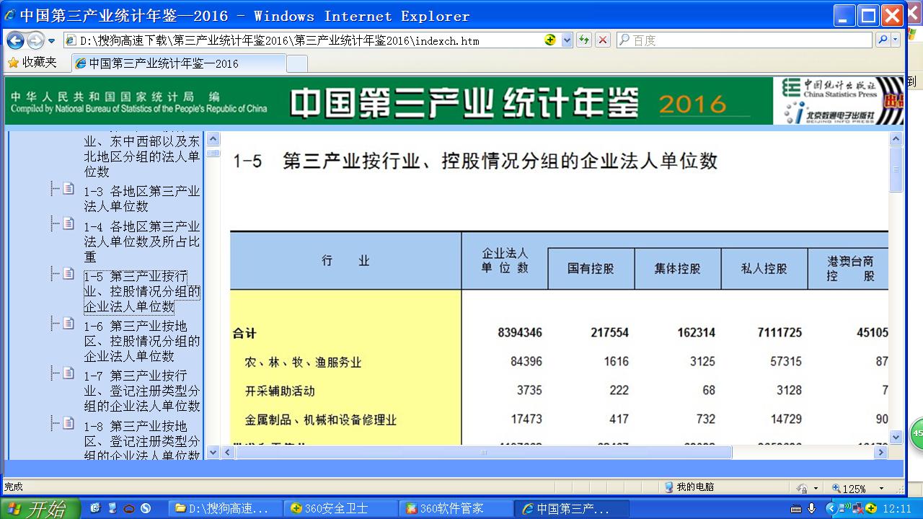Click the tree panel scrollbar thumb
Viewport: 923px width, 519px height.
(x=213, y=152)
